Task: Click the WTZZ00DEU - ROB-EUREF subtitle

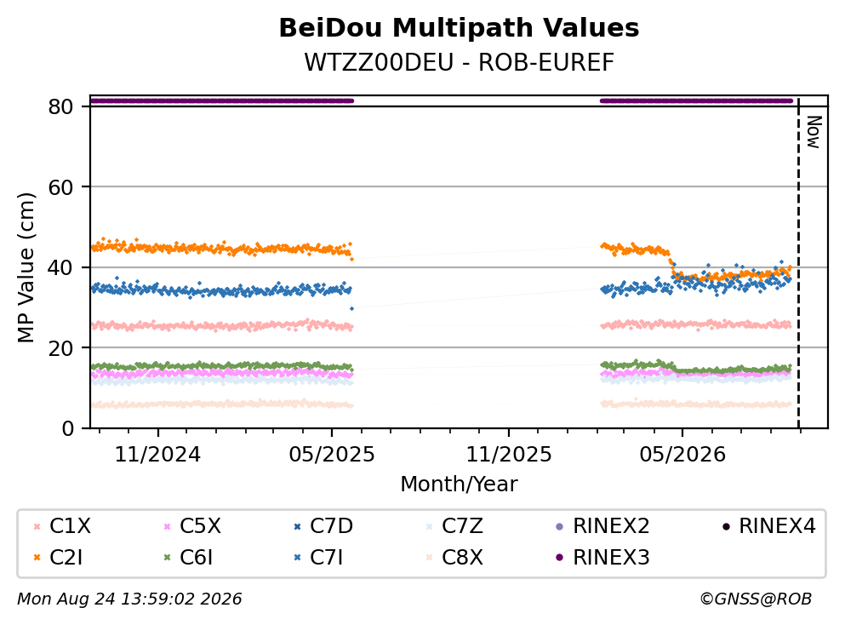Action: (459, 62)
